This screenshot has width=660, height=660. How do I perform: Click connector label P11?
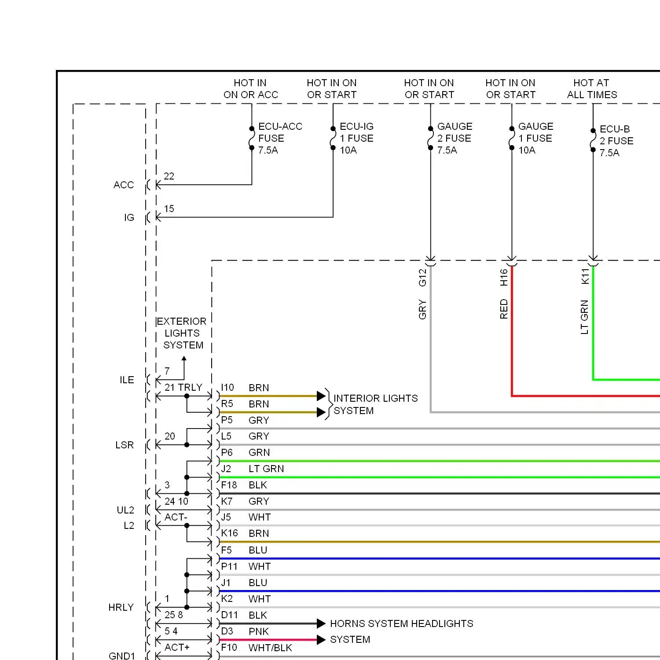229,566
